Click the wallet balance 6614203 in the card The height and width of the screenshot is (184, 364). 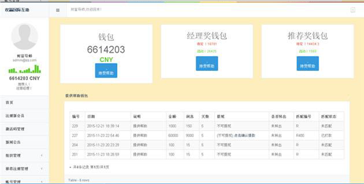click(106, 50)
